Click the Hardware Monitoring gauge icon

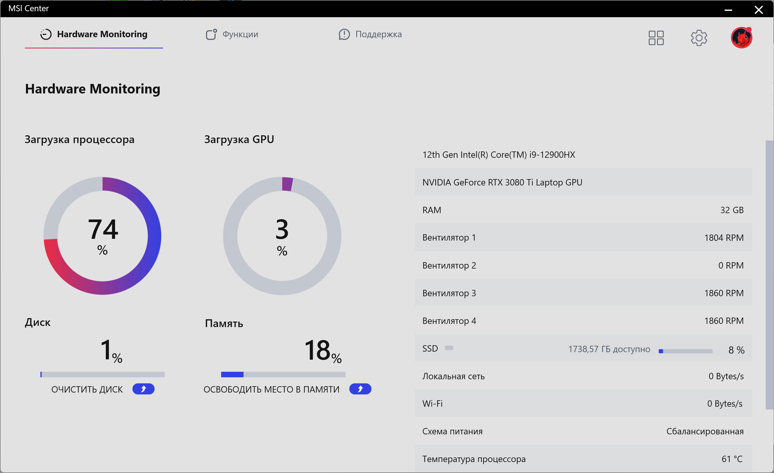coord(46,34)
